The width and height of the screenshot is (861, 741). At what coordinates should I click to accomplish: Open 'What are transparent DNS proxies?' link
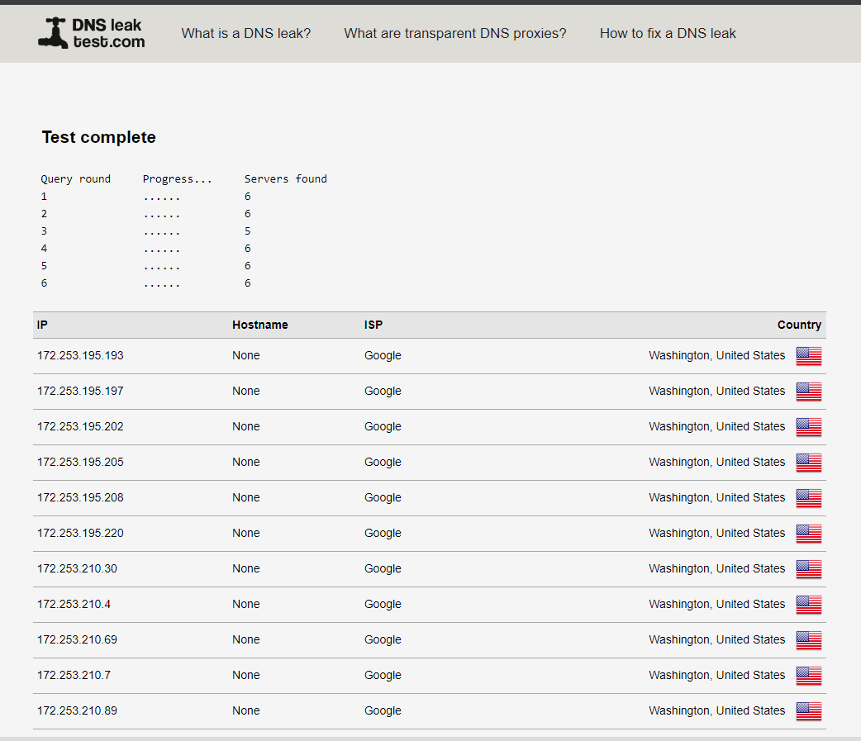coord(454,34)
